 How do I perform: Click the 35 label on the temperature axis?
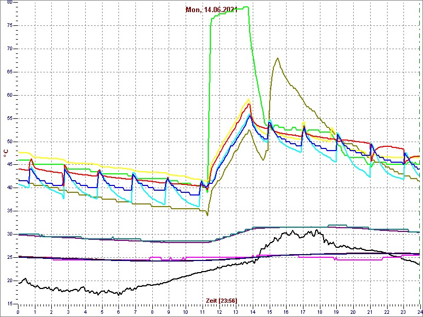click(10, 211)
